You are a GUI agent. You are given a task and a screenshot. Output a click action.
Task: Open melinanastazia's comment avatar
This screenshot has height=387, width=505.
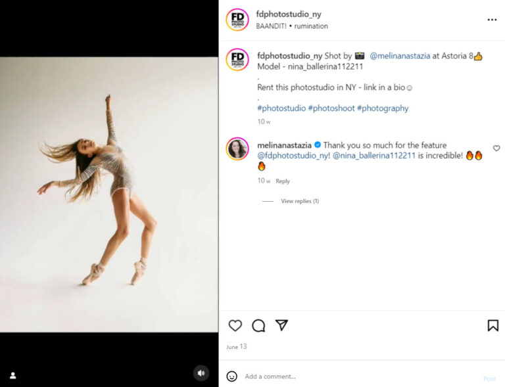coord(237,149)
